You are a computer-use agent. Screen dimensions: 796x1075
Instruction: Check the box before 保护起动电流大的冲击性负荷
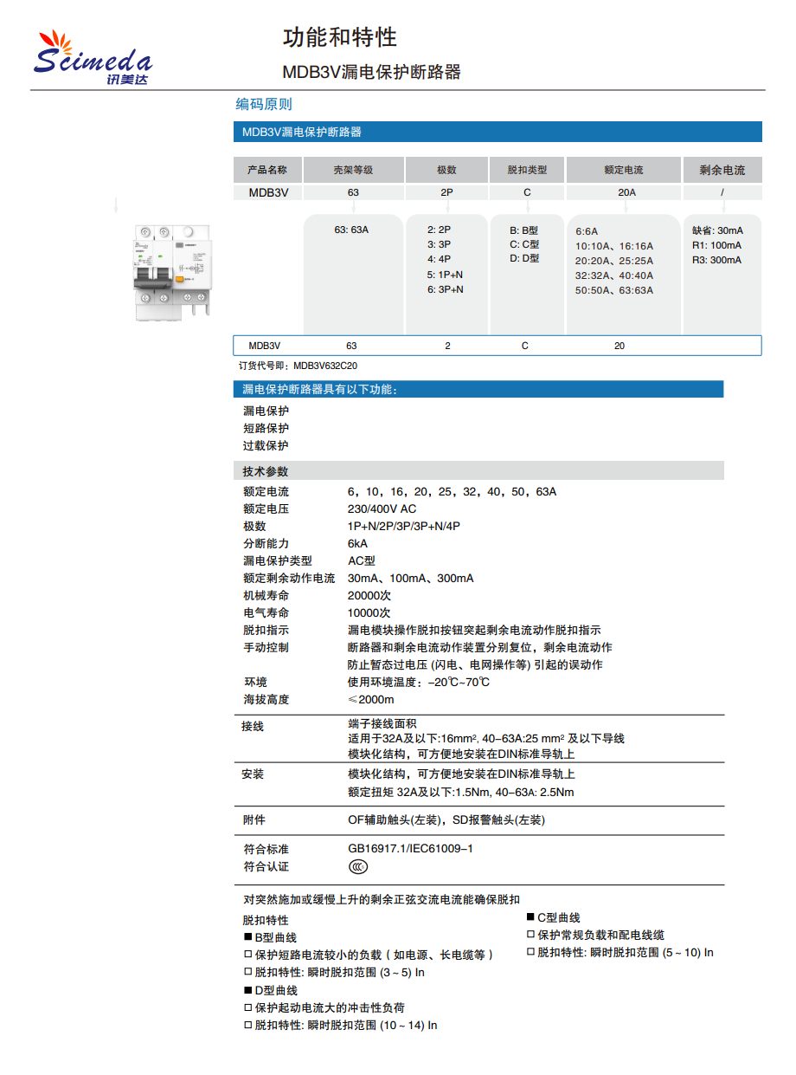pyautogui.click(x=247, y=1008)
